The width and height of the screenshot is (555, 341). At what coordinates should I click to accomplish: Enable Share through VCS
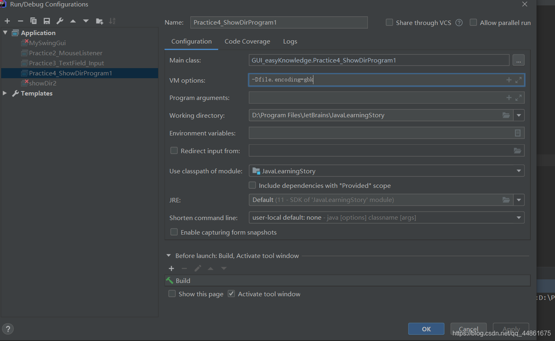pyautogui.click(x=389, y=23)
